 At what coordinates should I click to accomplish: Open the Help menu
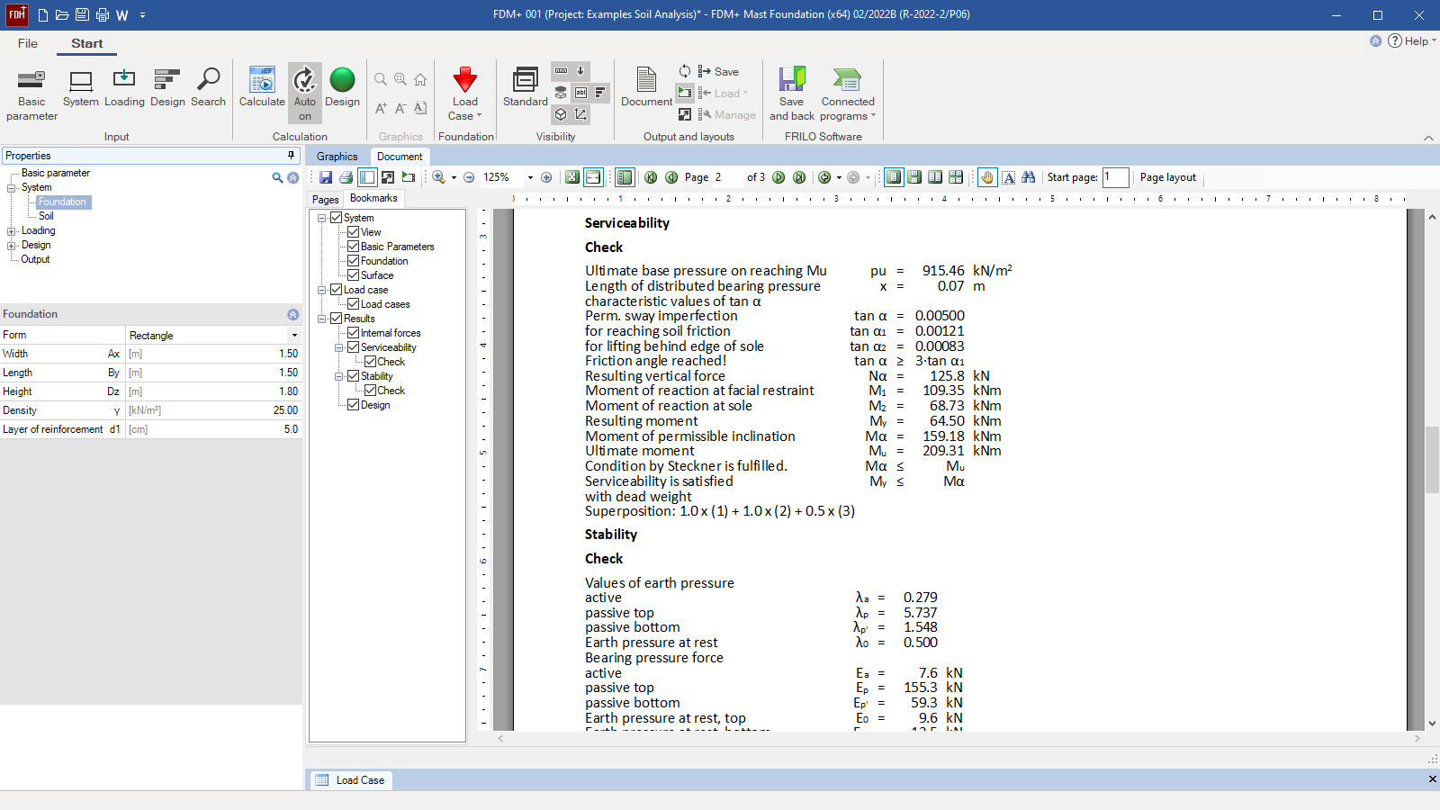click(x=1412, y=40)
